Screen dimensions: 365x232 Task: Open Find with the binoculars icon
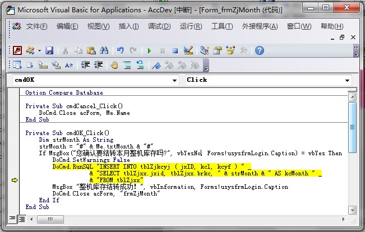point(104,50)
